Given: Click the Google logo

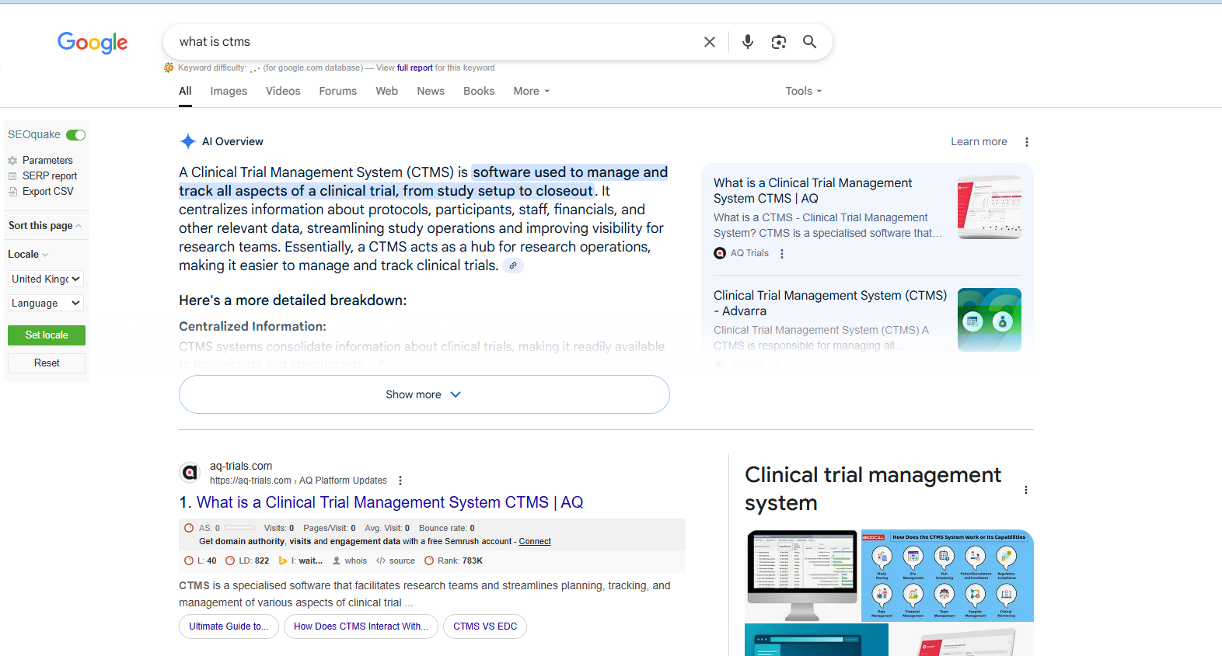Looking at the screenshot, I should point(93,43).
